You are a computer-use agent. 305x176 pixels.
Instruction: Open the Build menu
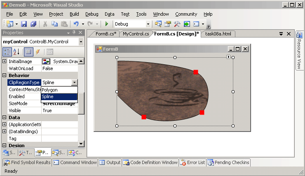pos(74,14)
